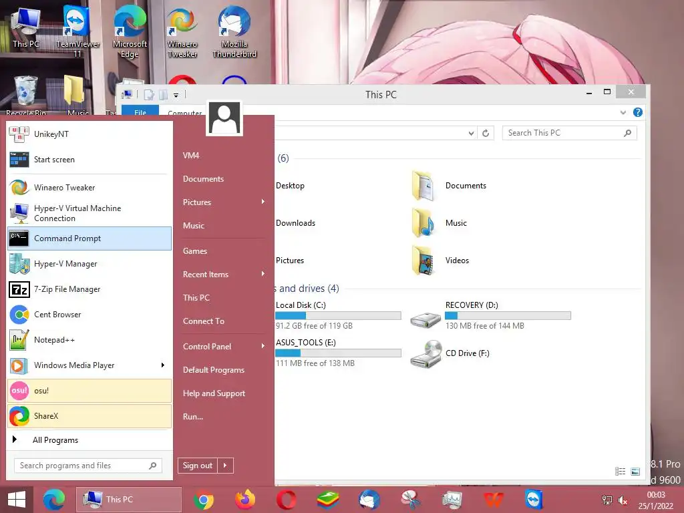This screenshot has height=513, width=684.
Task: Open the Documents folder in This PC window
Action: coord(450,186)
